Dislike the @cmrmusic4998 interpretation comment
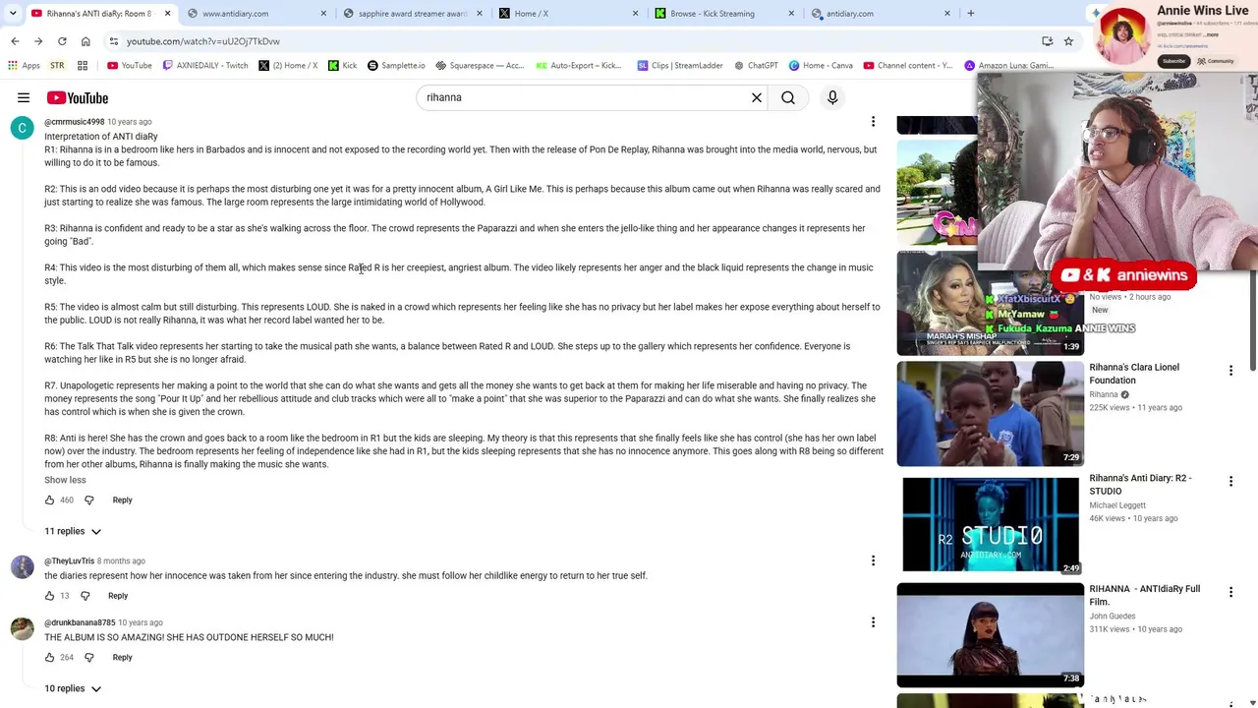 (88, 501)
